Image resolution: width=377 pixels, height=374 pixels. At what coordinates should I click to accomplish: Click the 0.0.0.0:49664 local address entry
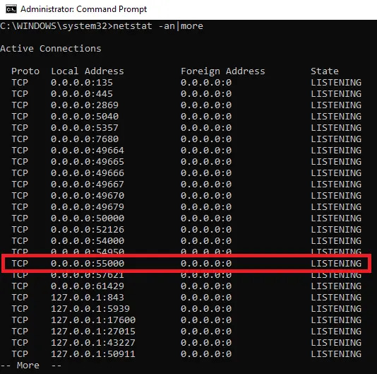pyautogui.click(x=88, y=151)
